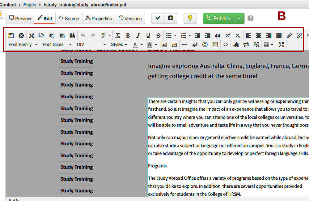The width and height of the screenshot is (309, 201).
Task: Insert a horizontal rule
Action: pos(184,45)
